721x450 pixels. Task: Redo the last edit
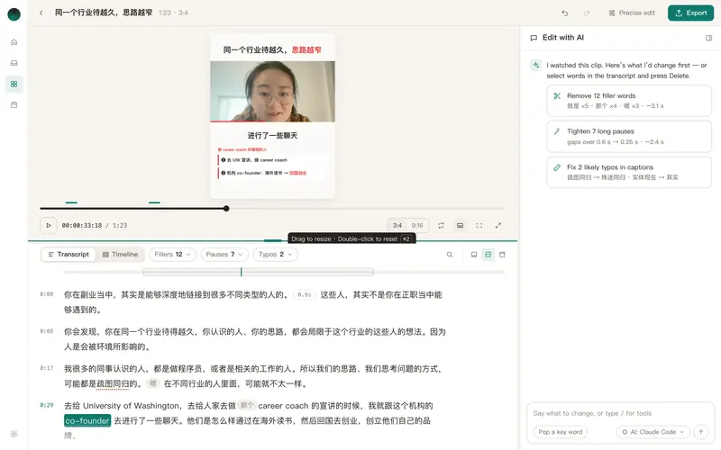pos(587,13)
